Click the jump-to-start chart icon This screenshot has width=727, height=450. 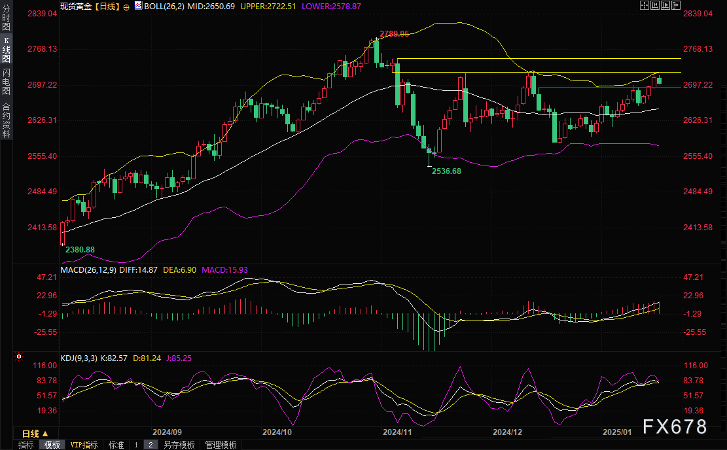(x=656, y=6)
